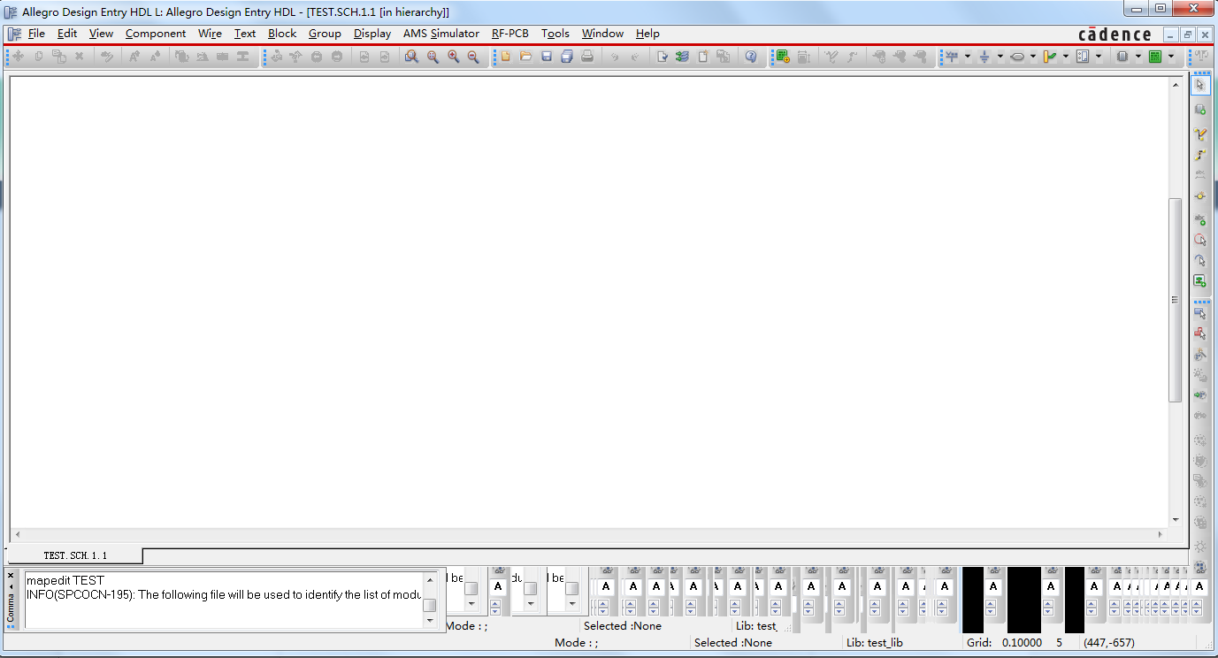Click the Open folder toolbar icon
1218x658 pixels.
pyautogui.click(x=525, y=57)
